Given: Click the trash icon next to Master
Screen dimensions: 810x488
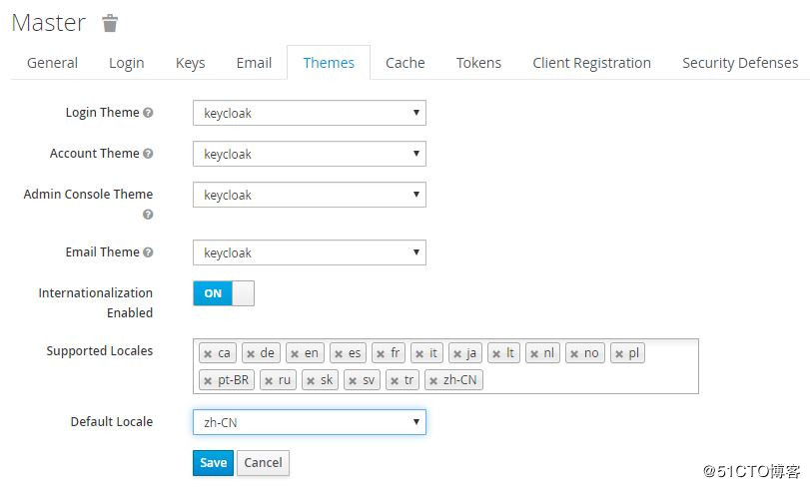Looking at the screenshot, I should pyautogui.click(x=110, y=23).
